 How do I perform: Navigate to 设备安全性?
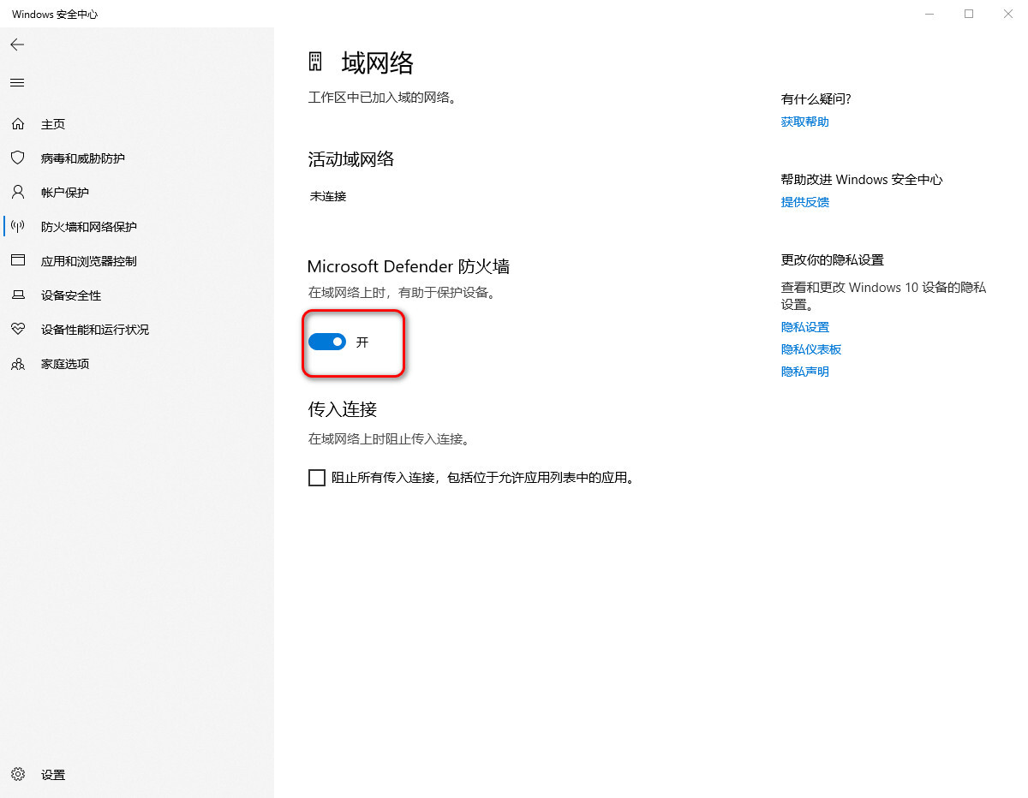[x=71, y=295]
